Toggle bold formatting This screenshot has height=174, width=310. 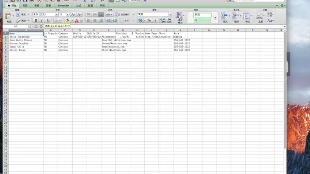pos(36,20)
